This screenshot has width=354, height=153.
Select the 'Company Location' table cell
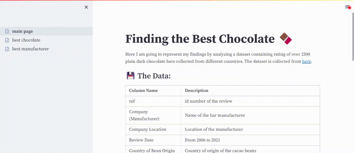coord(153,129)
